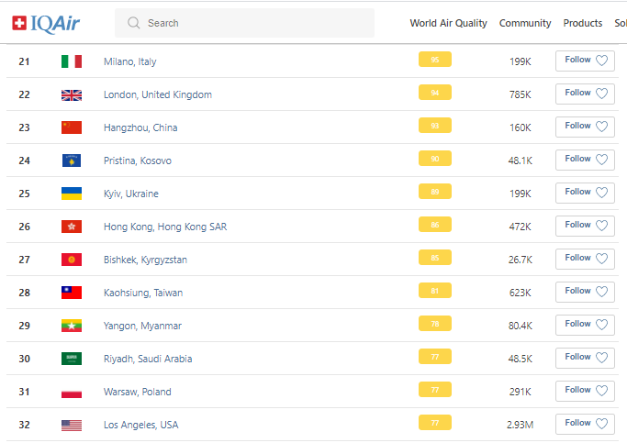Click the Italy flag icon
The width and height of the screenshot is (627, 443).
tap(72, 61)
